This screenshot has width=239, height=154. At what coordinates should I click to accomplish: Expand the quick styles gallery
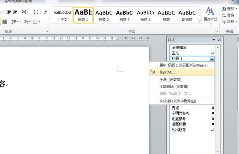[x=200, y=21]
